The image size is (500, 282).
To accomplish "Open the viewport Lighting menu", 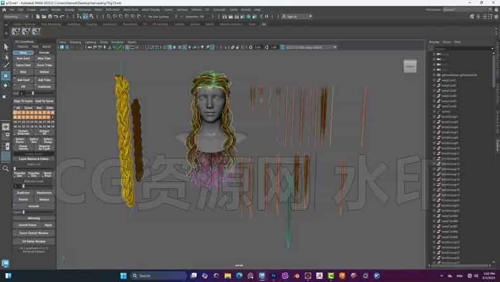I will [x=91, y=42].
